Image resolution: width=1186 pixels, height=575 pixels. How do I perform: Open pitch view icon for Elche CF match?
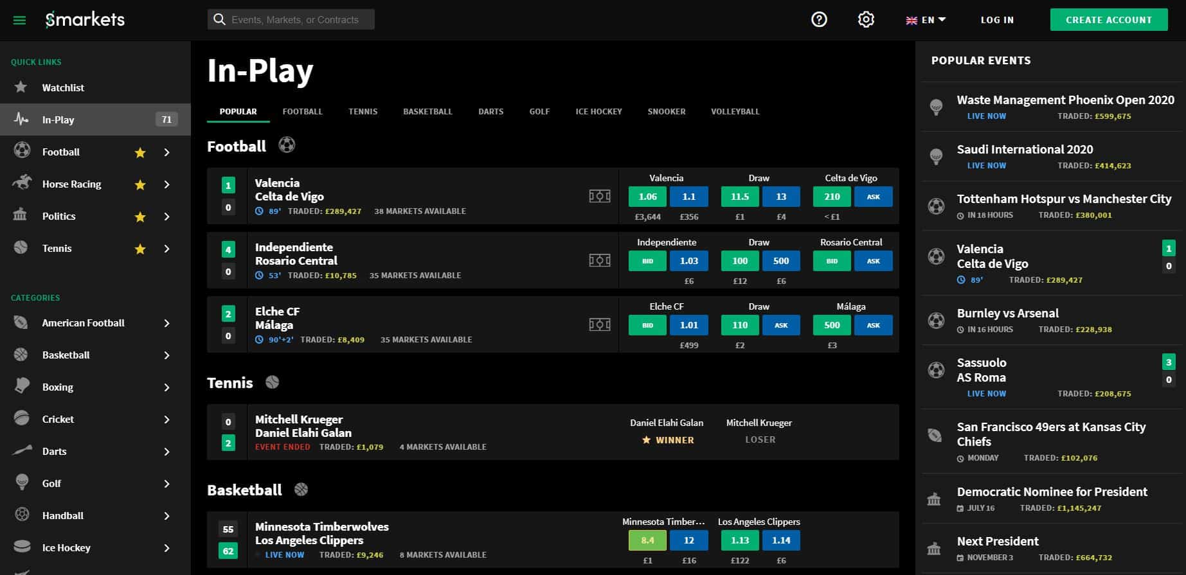tap(600, 324)
